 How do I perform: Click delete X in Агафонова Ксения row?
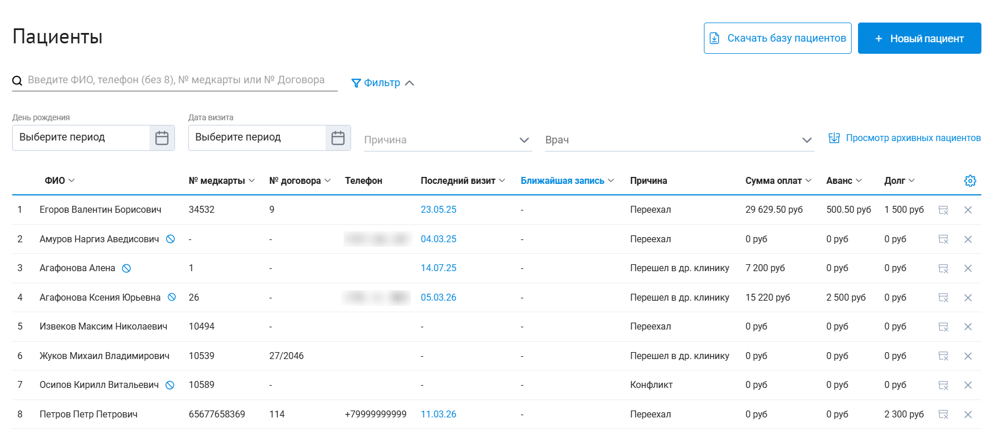point(968,298)
